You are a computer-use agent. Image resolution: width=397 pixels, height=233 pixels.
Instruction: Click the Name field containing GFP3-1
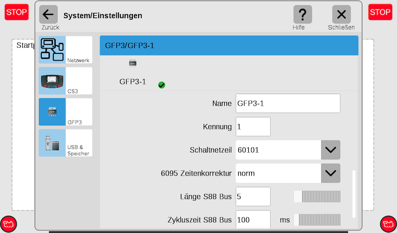(287, 104)
